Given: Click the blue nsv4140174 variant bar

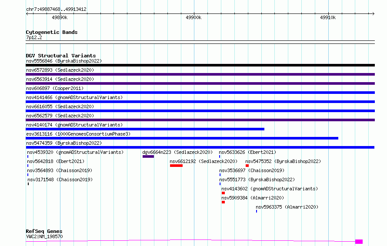Looking at the screenshot, I should 145,129.
